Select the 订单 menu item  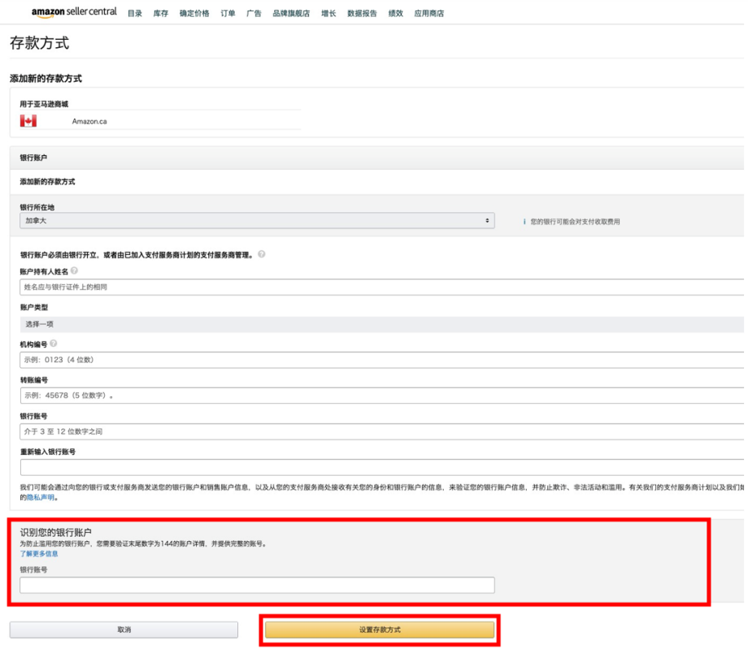228,13
